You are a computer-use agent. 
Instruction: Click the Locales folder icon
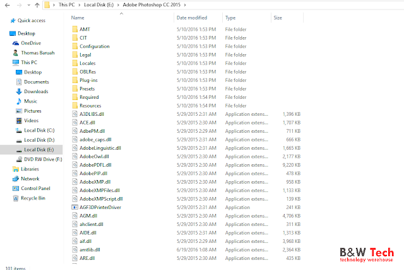pos(74,63)
